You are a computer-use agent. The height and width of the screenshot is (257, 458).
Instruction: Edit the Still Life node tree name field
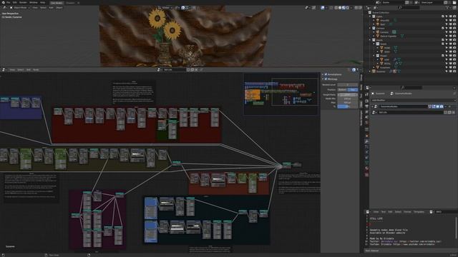point(174,70)
